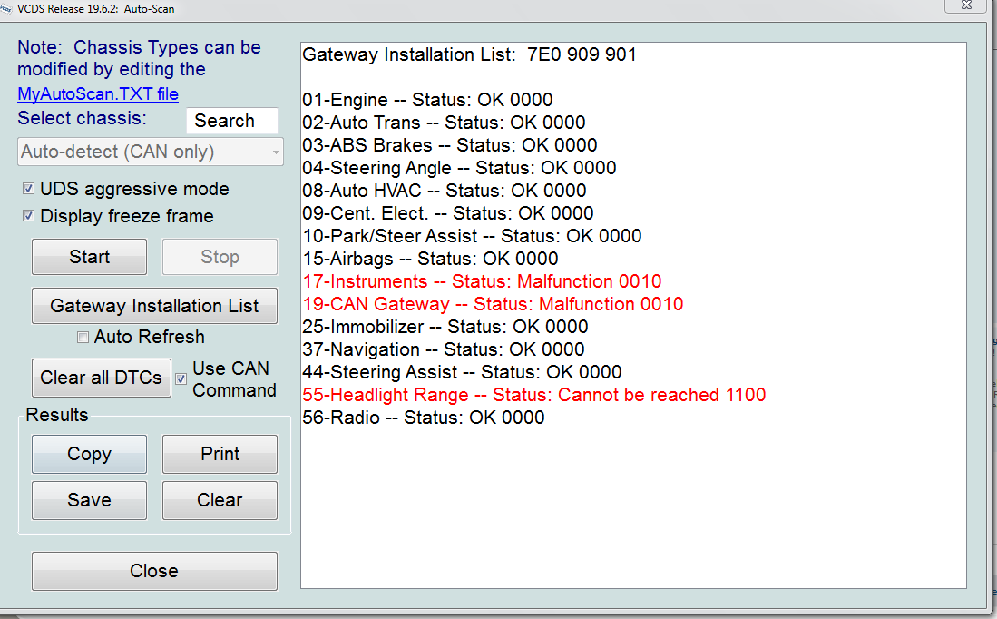Enable the Auto Refresh checkbox
The width and height of the screenshot is (997, 619).
coord(83,337)
